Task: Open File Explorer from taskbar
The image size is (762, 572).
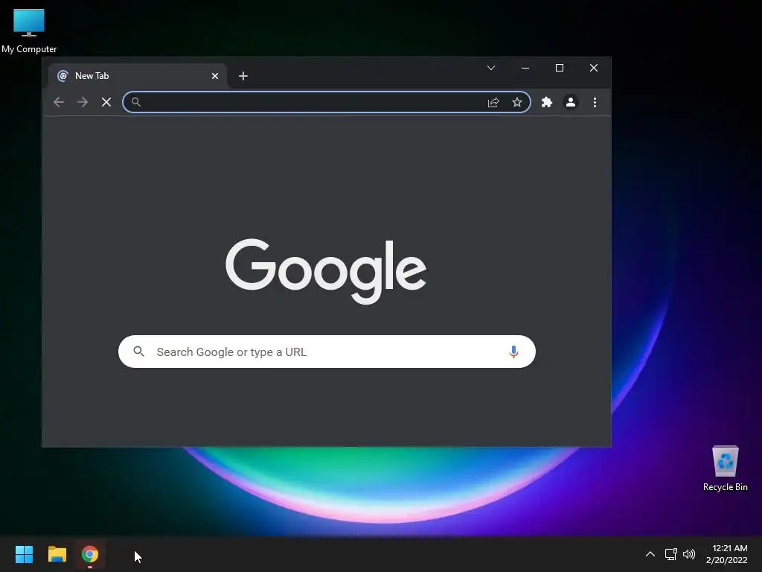Action: point(57,554)
